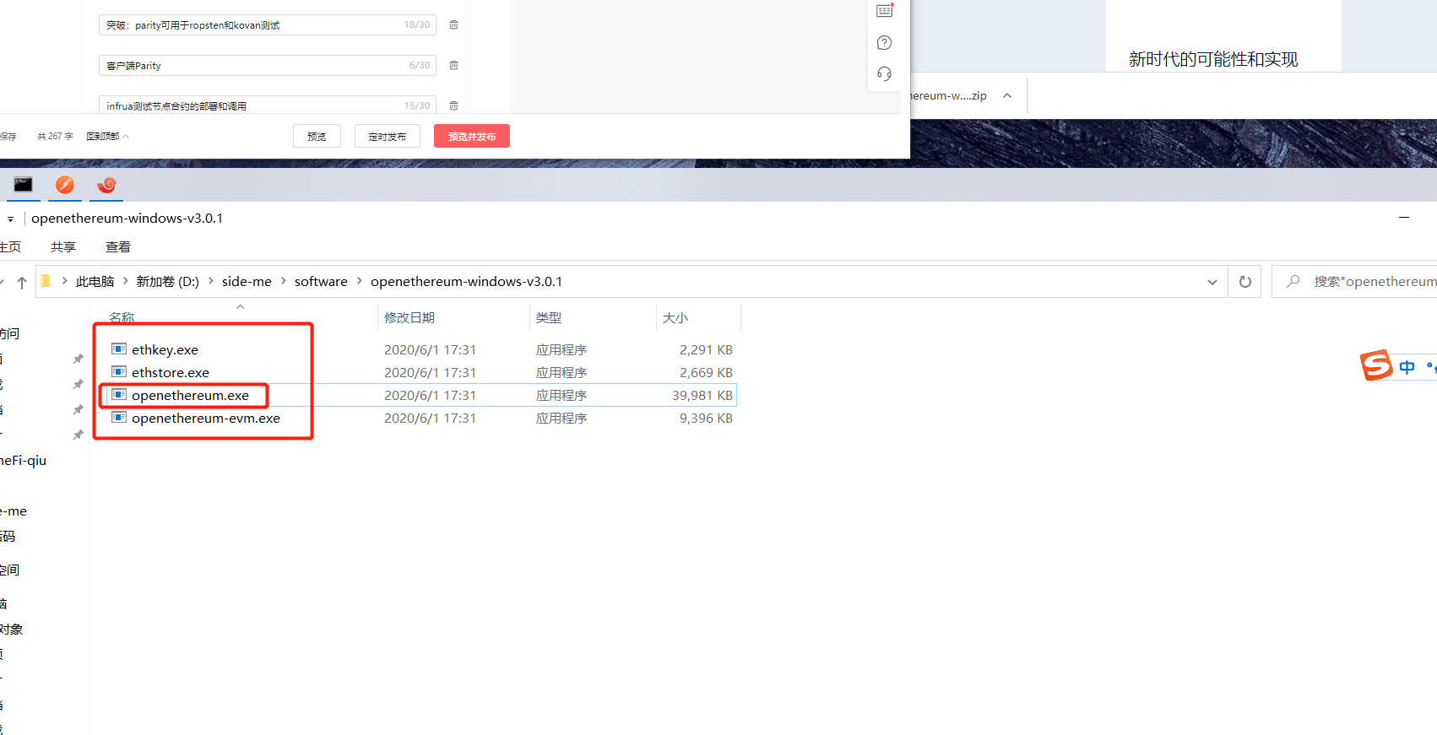
Task: Sort files by 类型 column
Action: pyautogui.click(x=549, y=317)
